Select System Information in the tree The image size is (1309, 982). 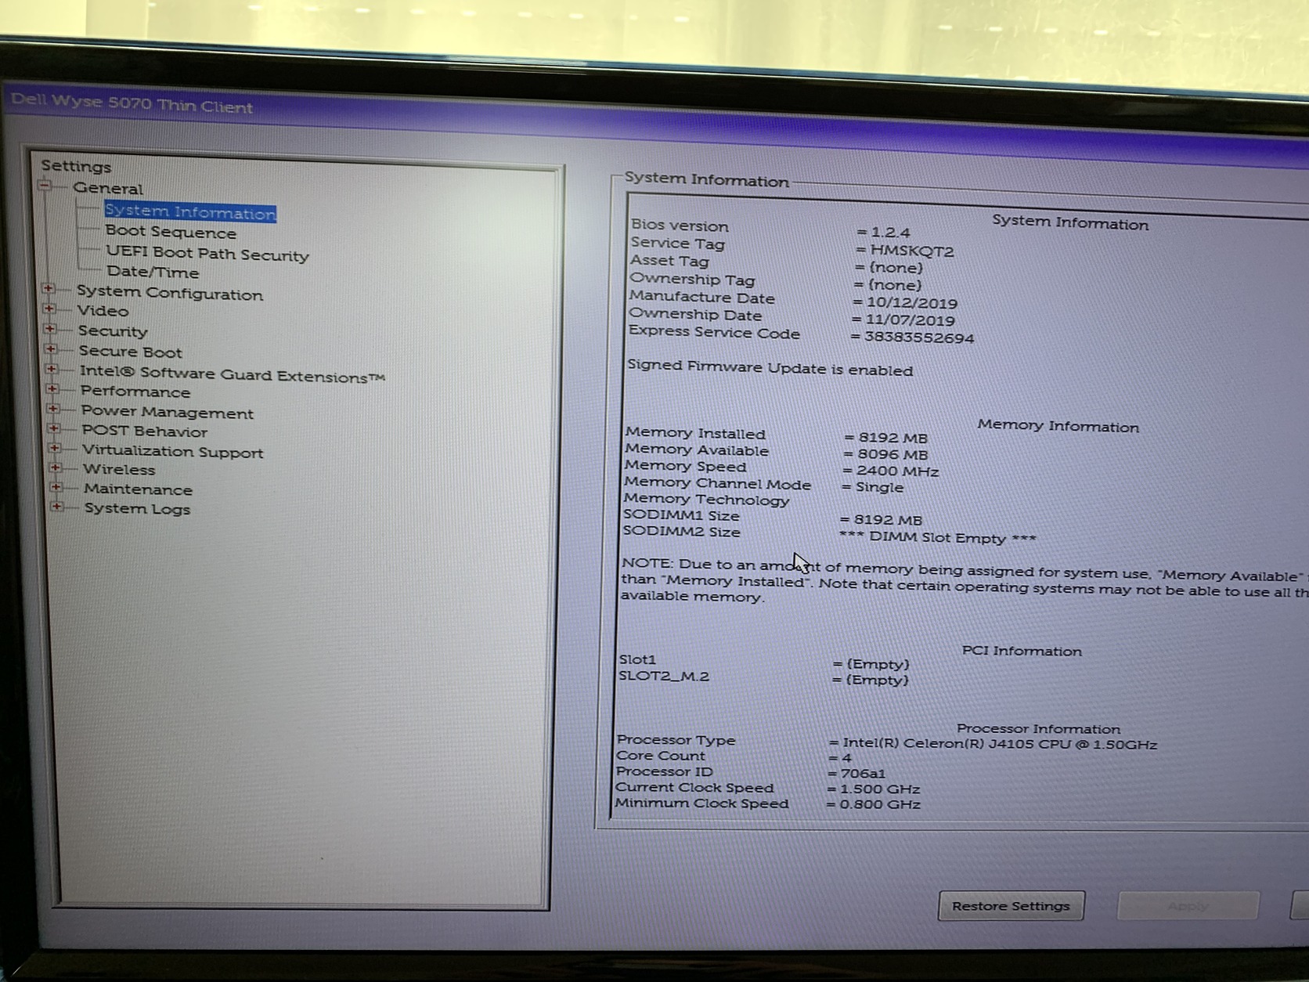point(190,211)
